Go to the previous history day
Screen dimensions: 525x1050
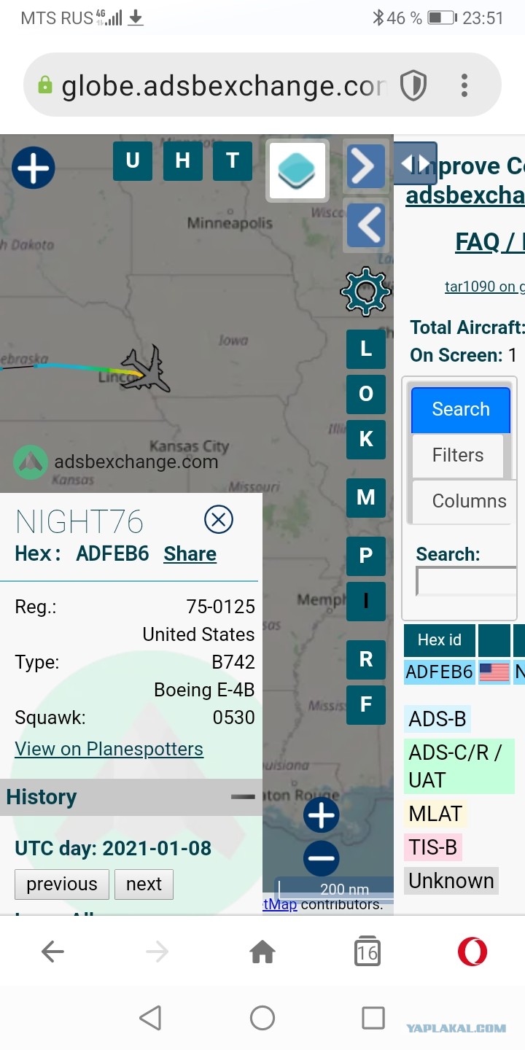(x=62, y=884)
